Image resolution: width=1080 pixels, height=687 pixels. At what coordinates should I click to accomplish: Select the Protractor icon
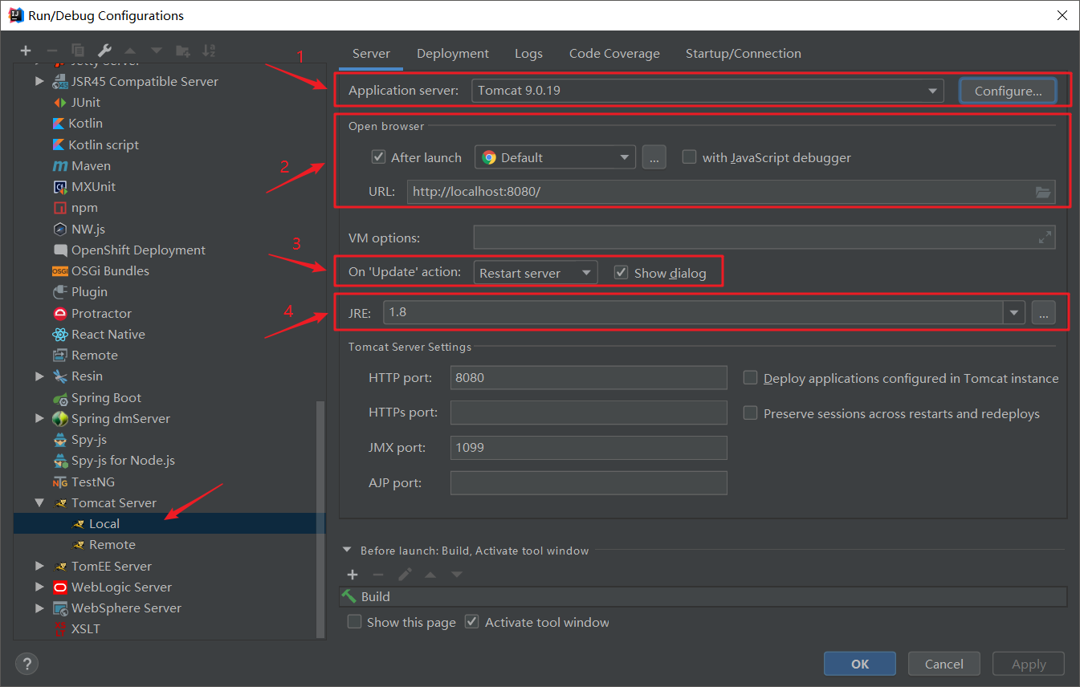pos(59,313)
